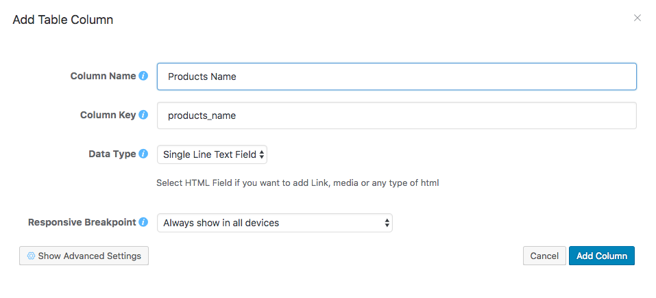Click the Column Key label text

(x=108, y=115)
